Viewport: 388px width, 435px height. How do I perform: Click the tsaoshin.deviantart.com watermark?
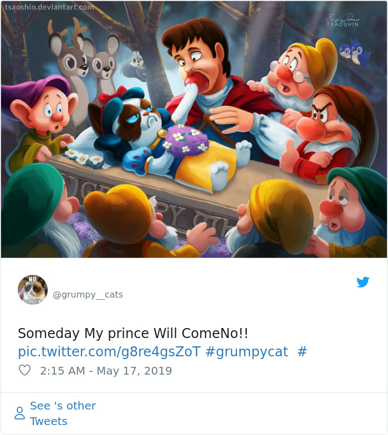click(49, 7)
